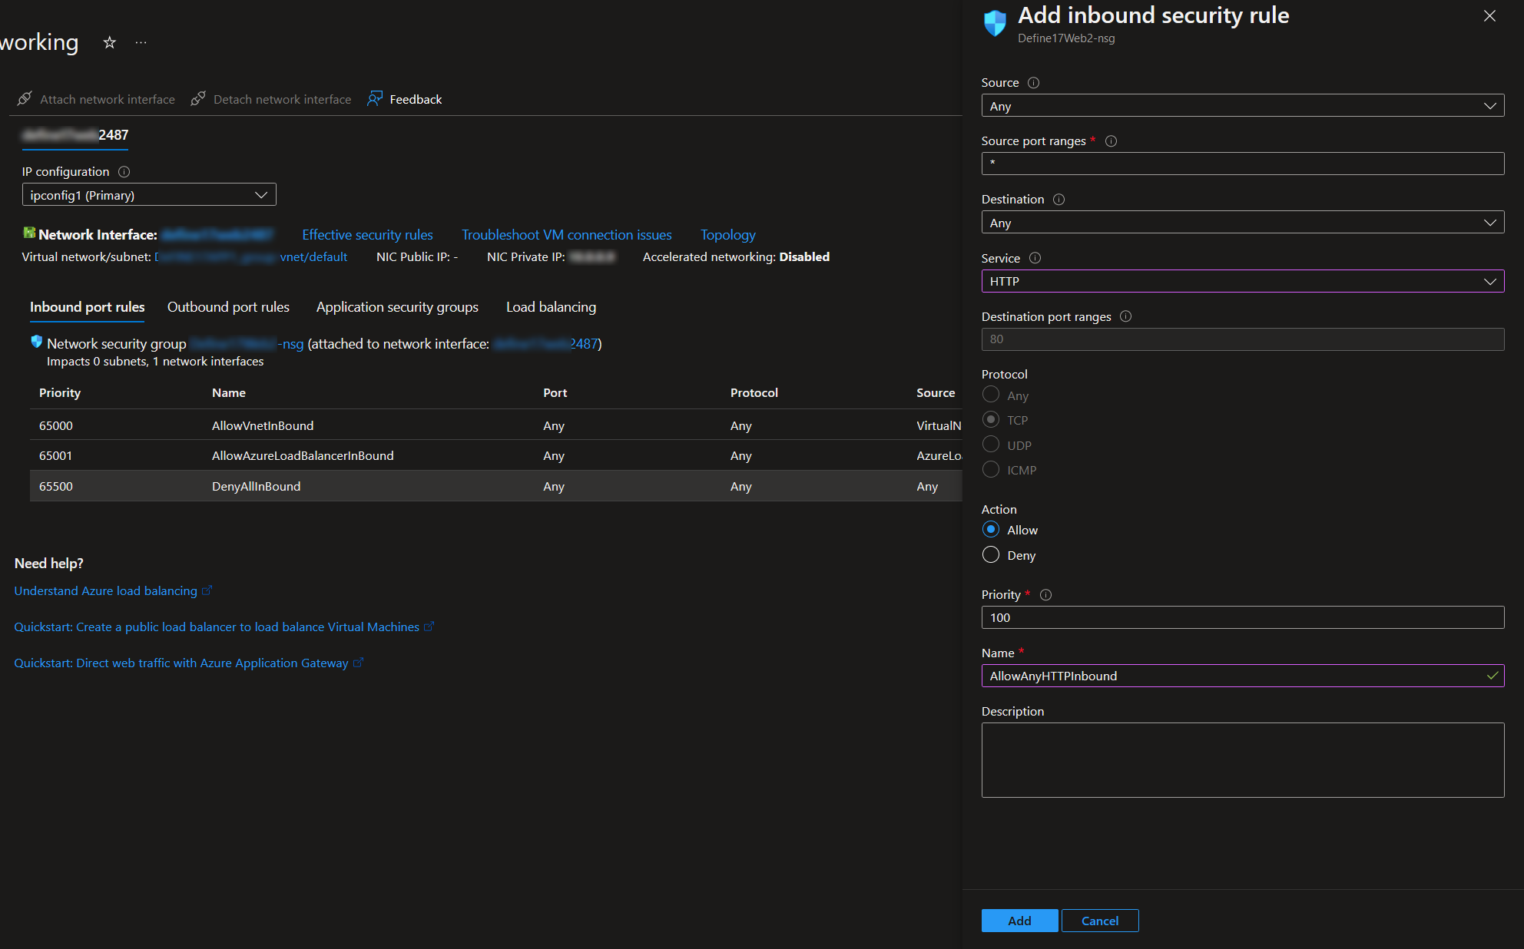Click the Add button
This screenshot has height=949, width=1524.
pyautogui.click(x=1019, y=921)
